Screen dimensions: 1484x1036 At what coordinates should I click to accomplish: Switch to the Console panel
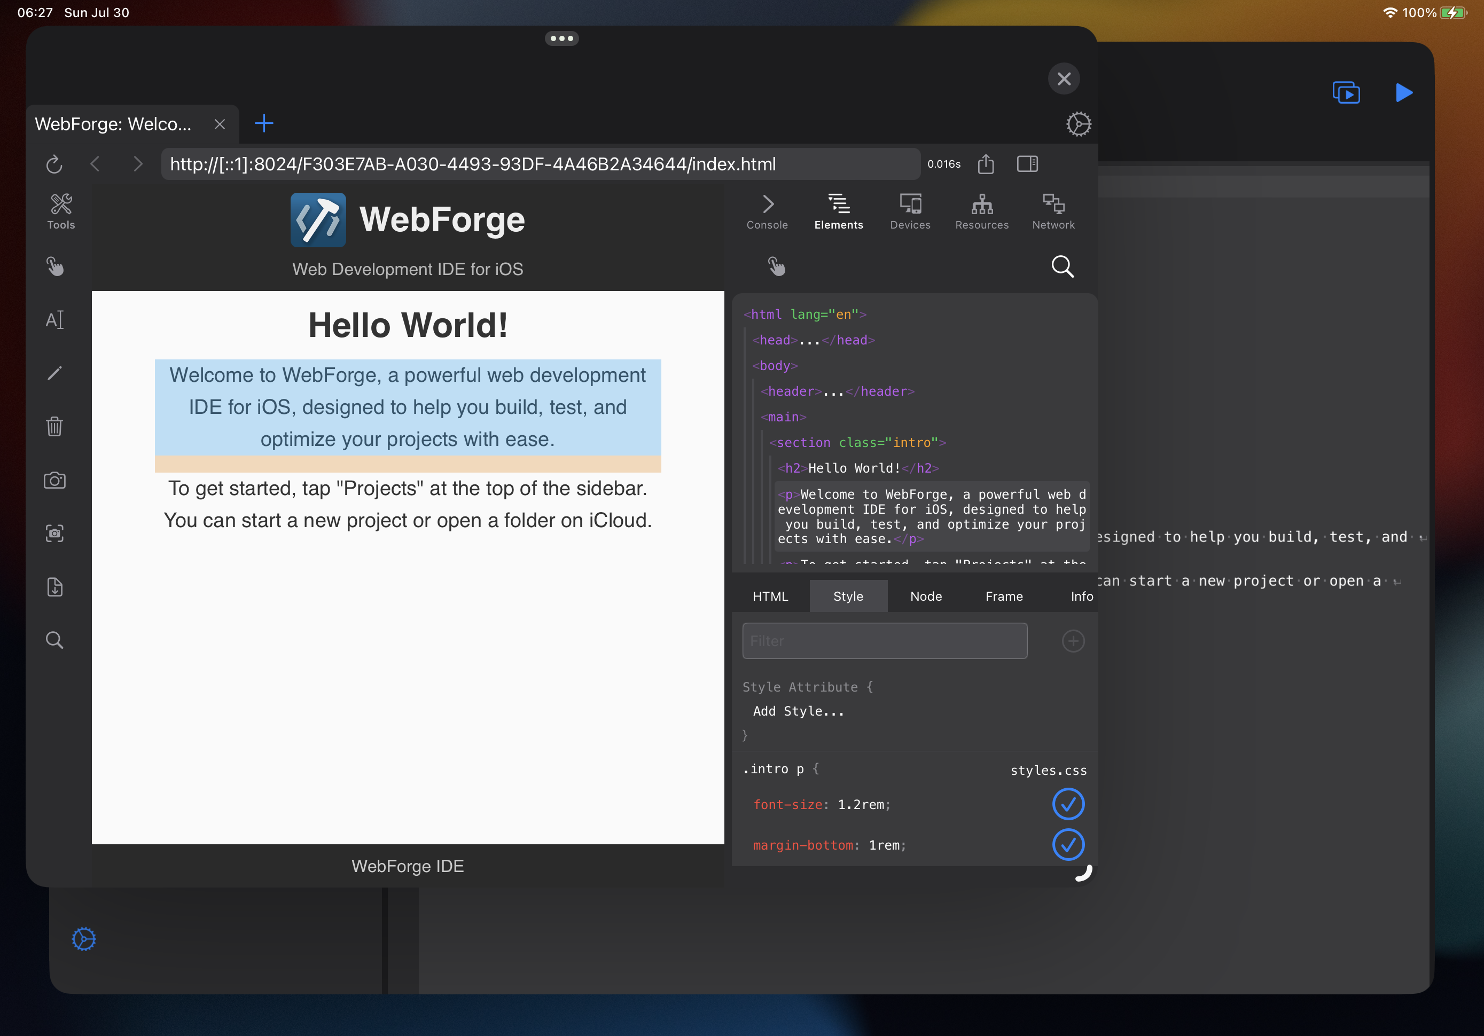(x=766, y=211)
